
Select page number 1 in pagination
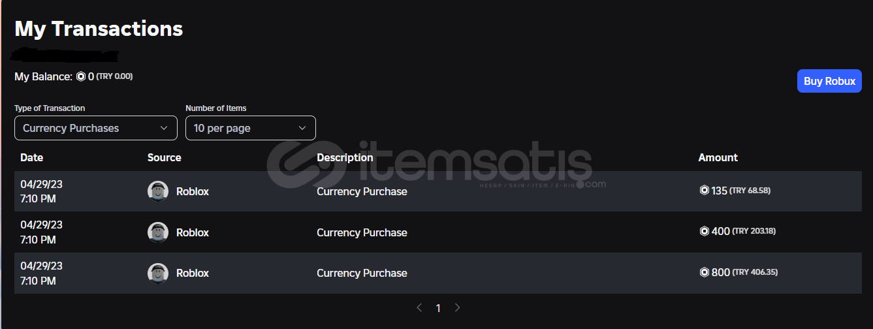pos(438,308)
